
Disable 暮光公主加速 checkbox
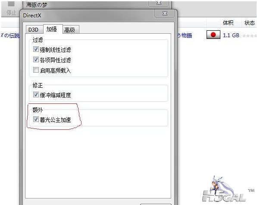point(36,119)
